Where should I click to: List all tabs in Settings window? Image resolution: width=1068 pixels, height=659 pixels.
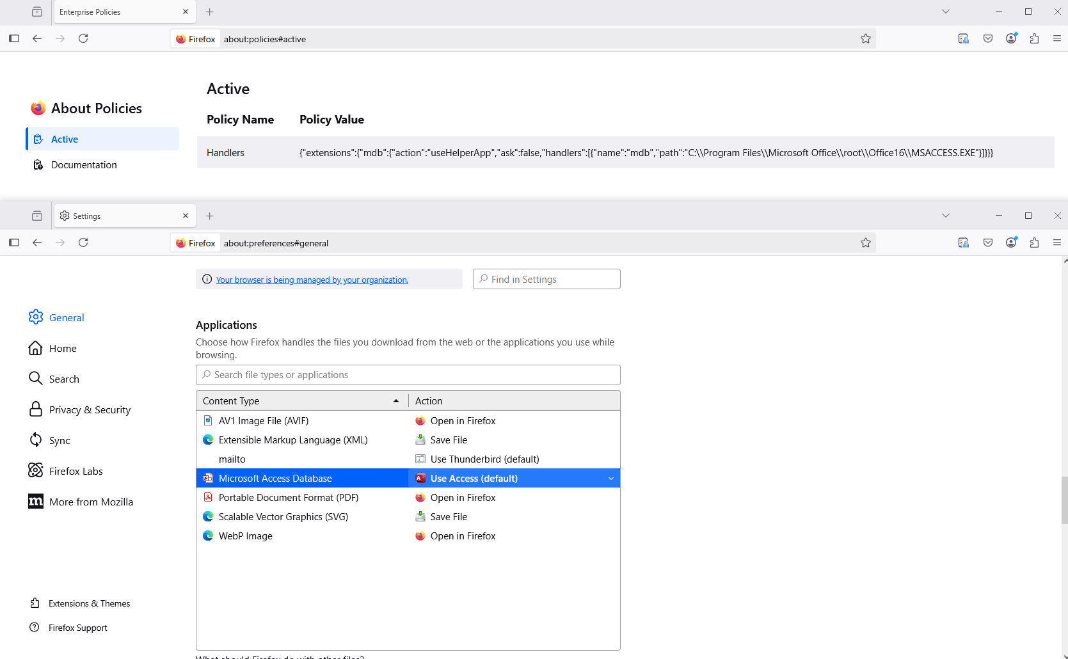(x=946, y=216)
